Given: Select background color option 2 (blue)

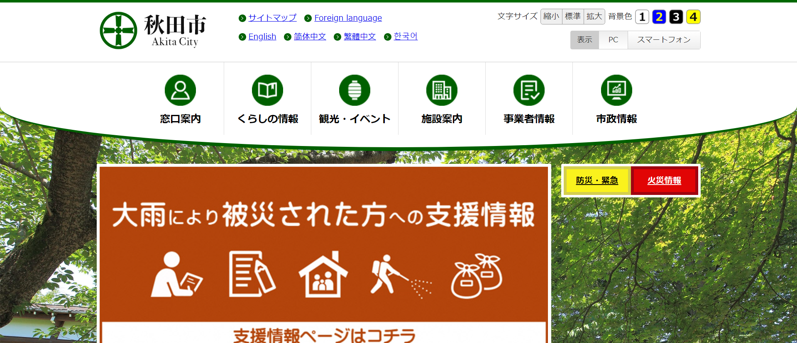Looking at the screenshot, I should click(x=659, y=17).
